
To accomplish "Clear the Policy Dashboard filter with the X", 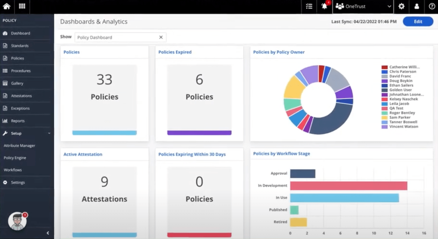I will click(x=161, y=37).
